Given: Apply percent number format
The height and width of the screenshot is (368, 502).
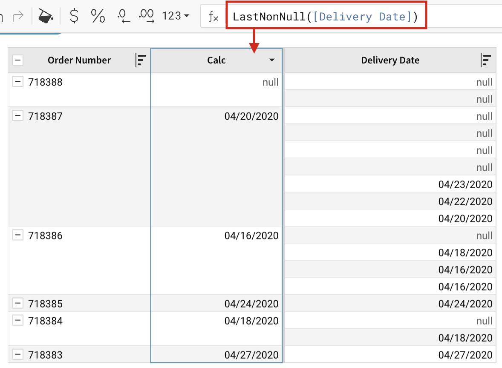Looking at the screenshot, I should (98, 17).
